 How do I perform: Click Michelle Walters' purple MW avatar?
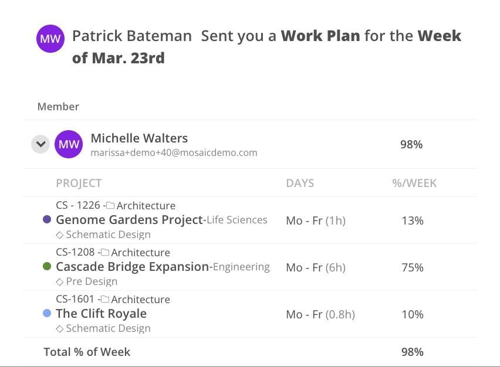point(69,144)
